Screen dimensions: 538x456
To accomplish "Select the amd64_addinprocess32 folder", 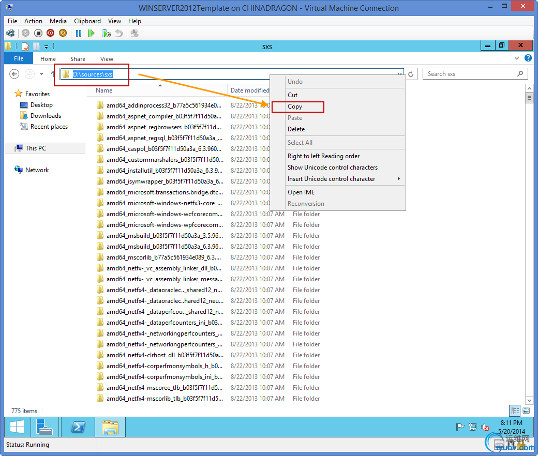I will click(x=164, y=105).
